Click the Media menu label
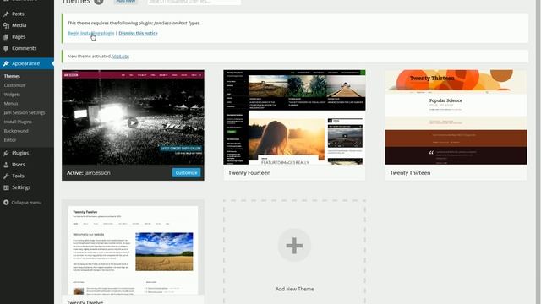 click(x=19, y=25)
